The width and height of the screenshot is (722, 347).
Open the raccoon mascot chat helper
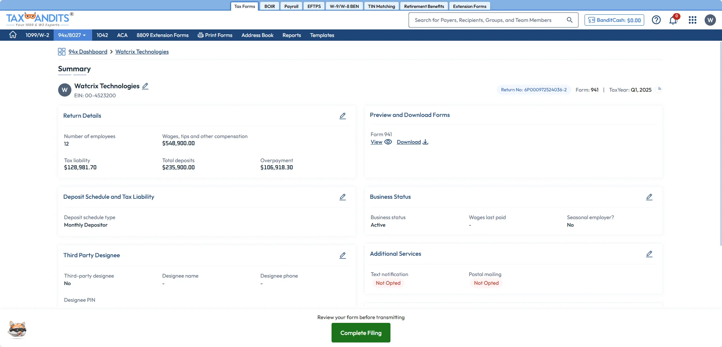[x=17, y=330]
